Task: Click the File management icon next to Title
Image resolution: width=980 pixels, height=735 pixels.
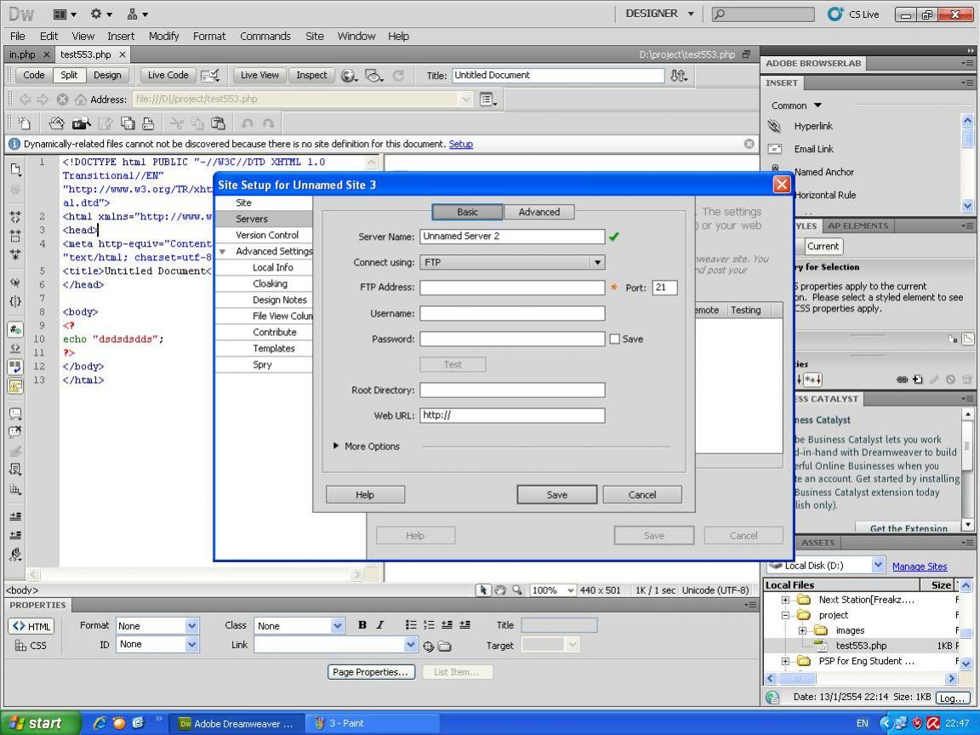Action: [x=679, y=76]
